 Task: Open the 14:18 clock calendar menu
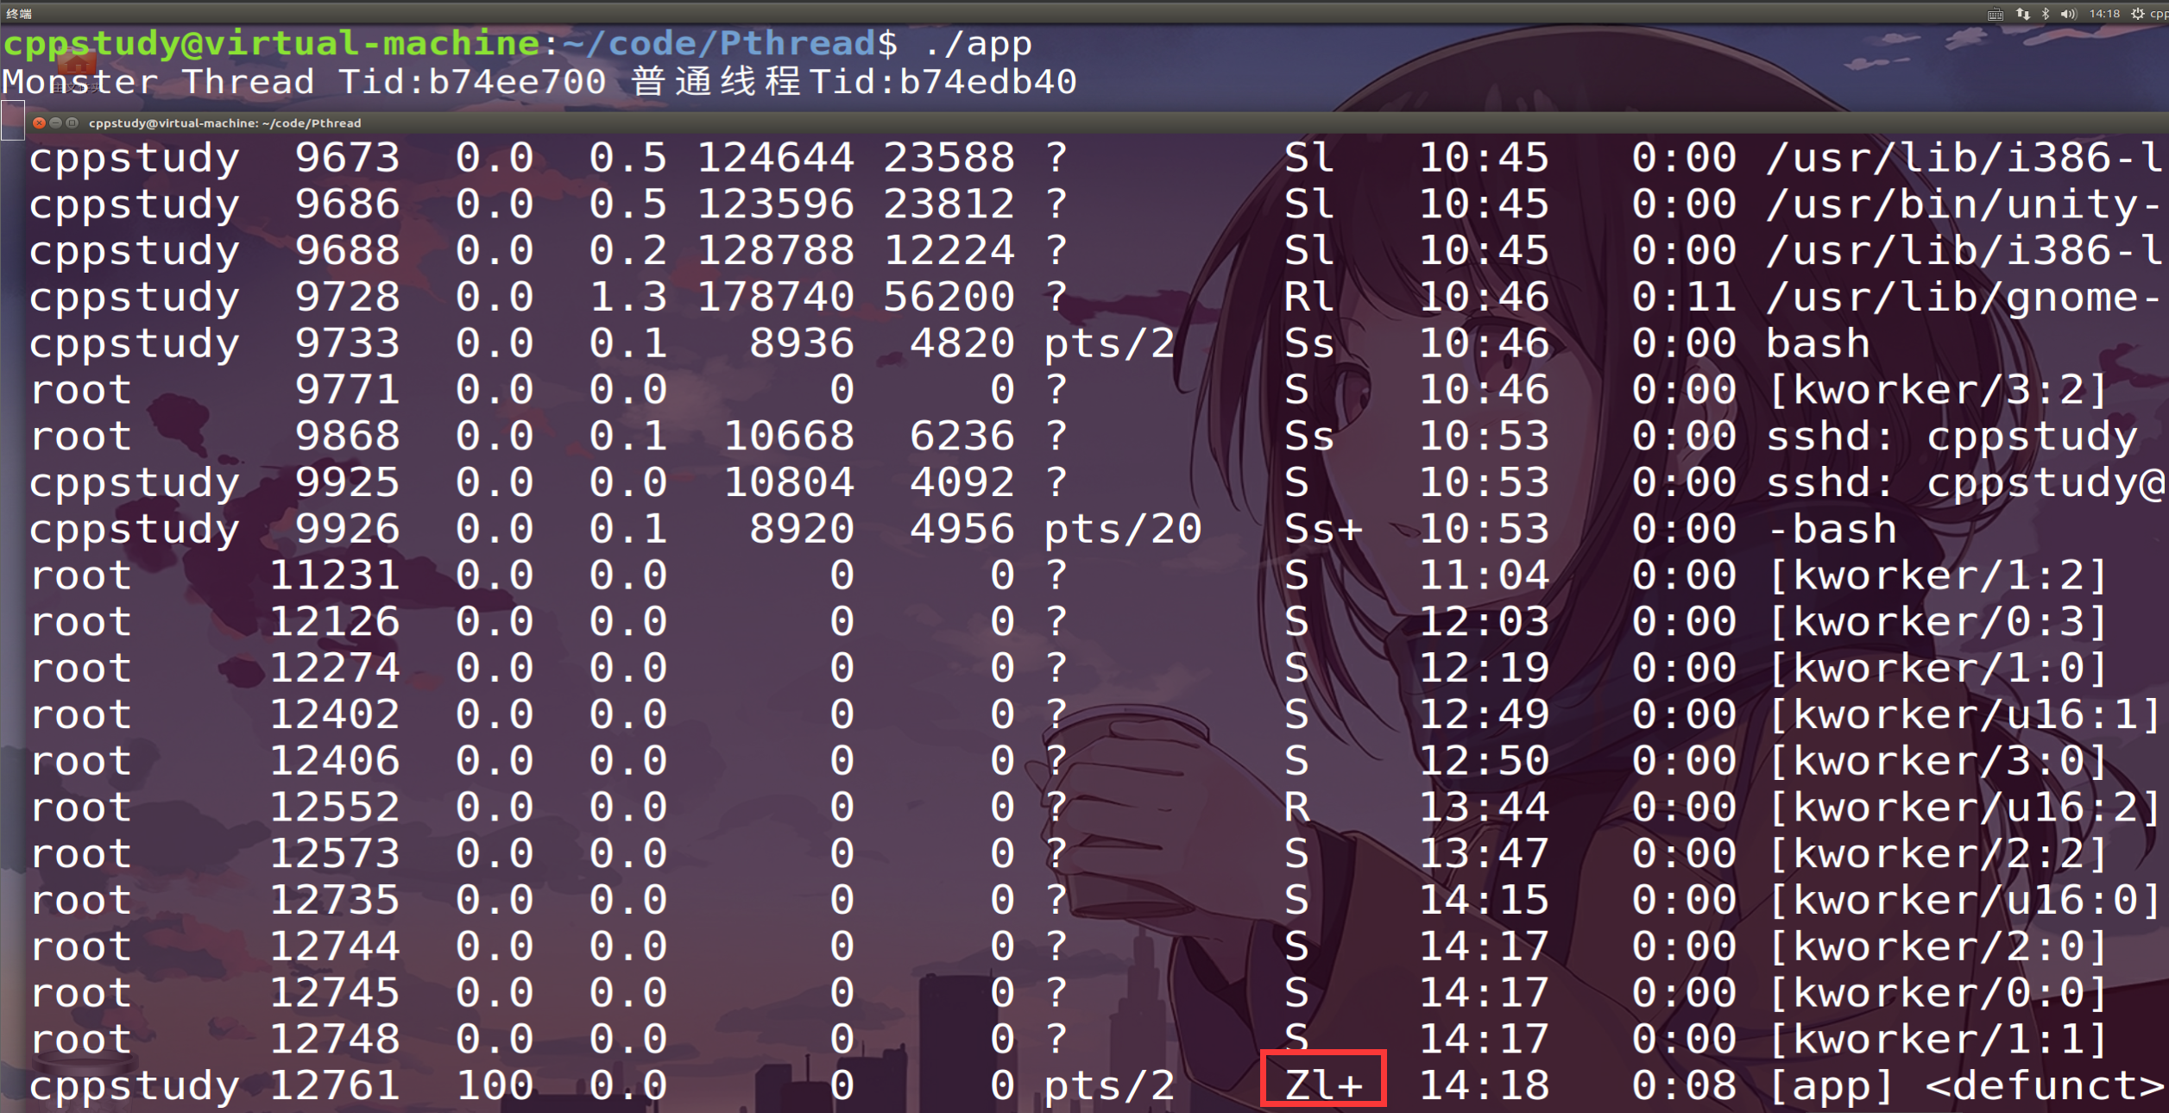click(2104, 14)
